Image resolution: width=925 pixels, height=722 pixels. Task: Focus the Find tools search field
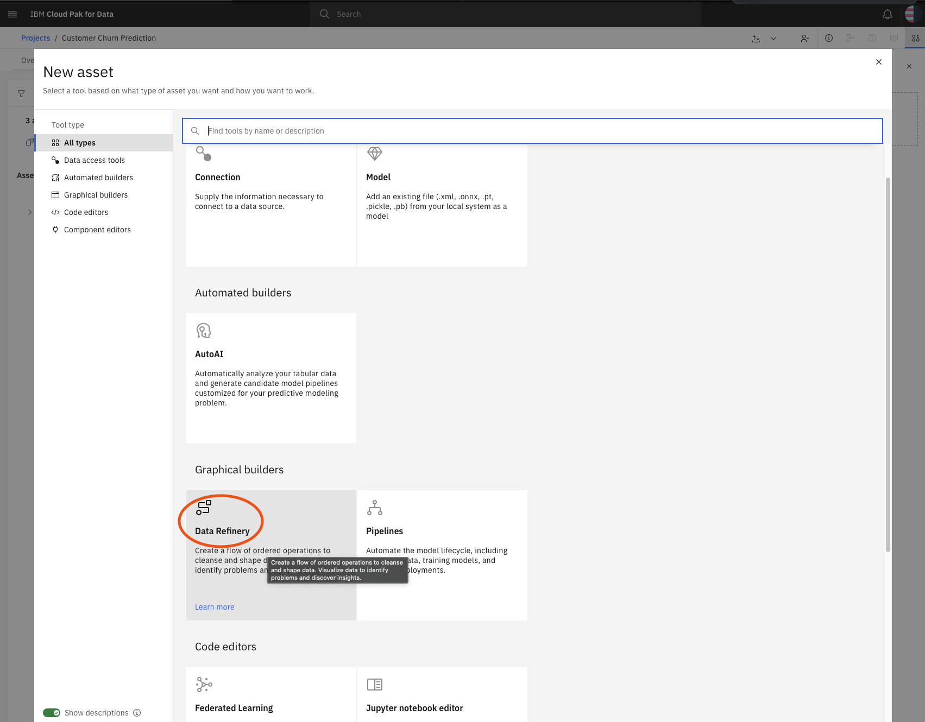point(532,131)
